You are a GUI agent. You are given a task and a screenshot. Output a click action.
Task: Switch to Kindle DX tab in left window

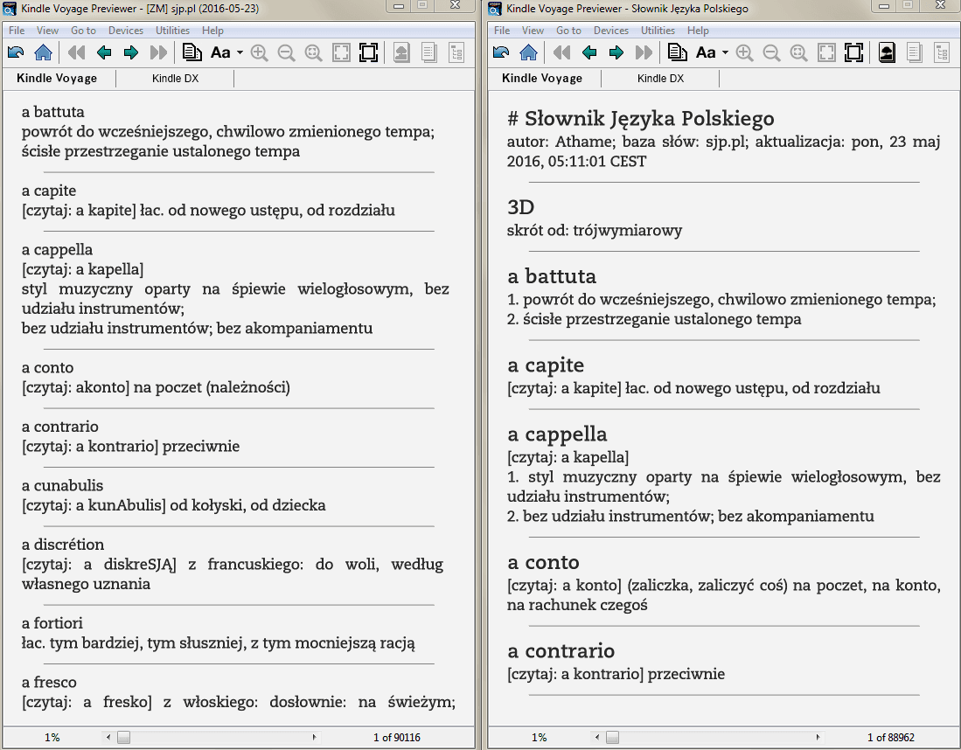(x=175, y=79)
